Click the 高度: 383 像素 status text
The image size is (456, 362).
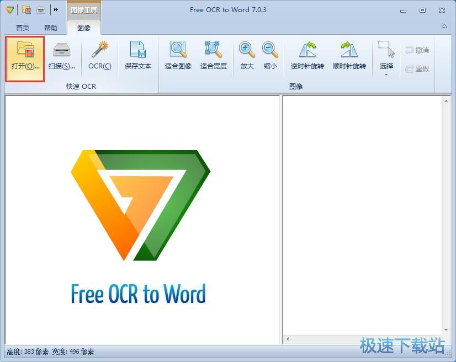28,352
